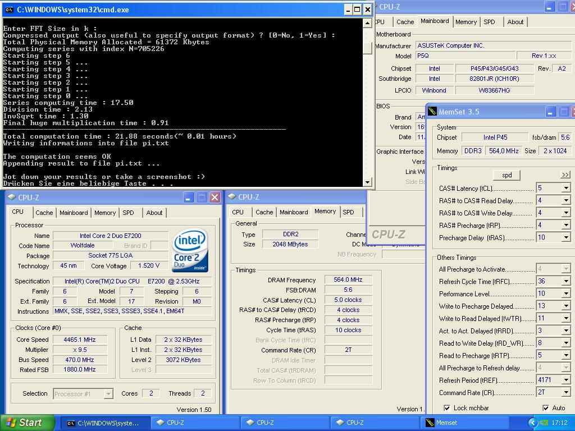Open Read to Write Delay dropdown

click(x=566, y=343)
